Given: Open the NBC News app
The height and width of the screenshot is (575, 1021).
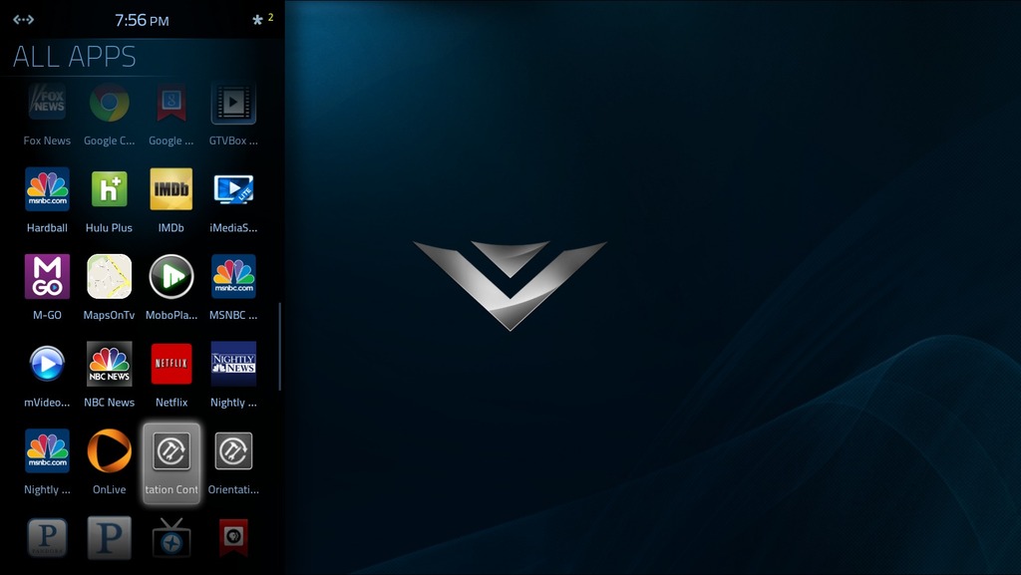Looking at the screenshot, I should click(x=110, y=364).
